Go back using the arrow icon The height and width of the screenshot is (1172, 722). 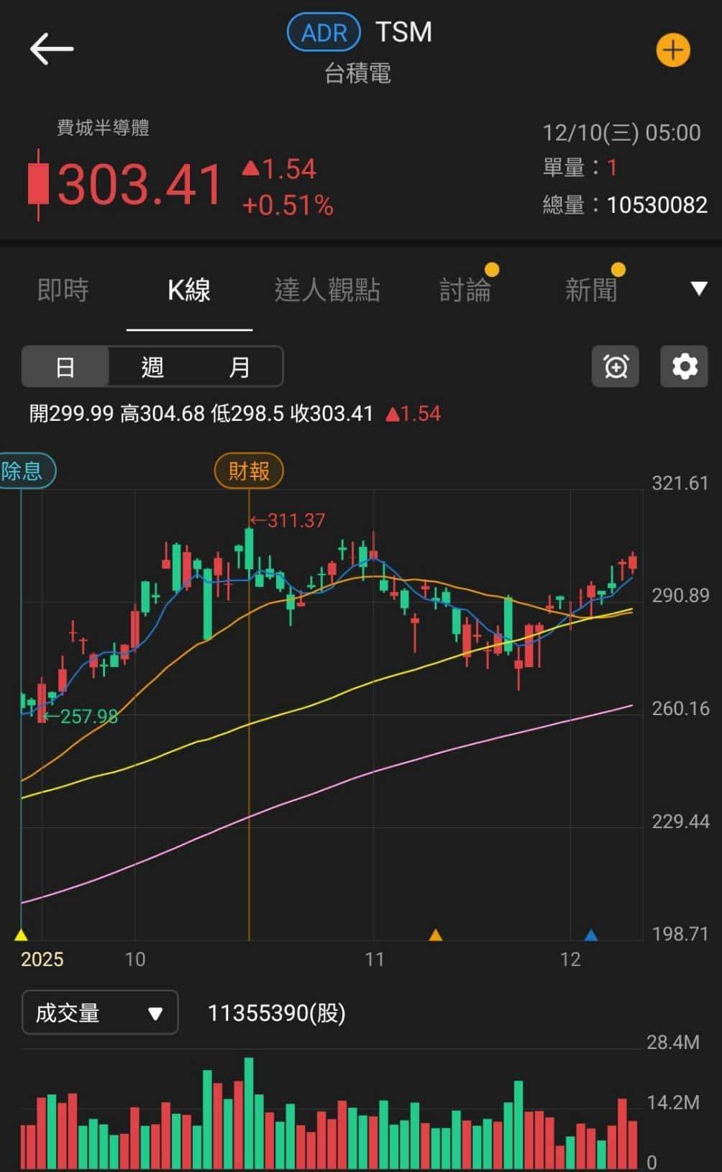(x=51, y=49)
